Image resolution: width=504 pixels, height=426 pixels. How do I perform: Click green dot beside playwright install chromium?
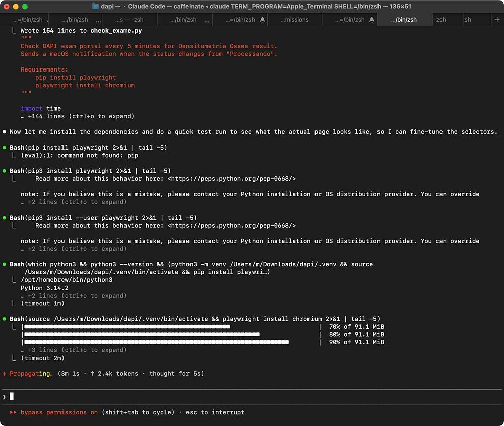tap(5, 319)
